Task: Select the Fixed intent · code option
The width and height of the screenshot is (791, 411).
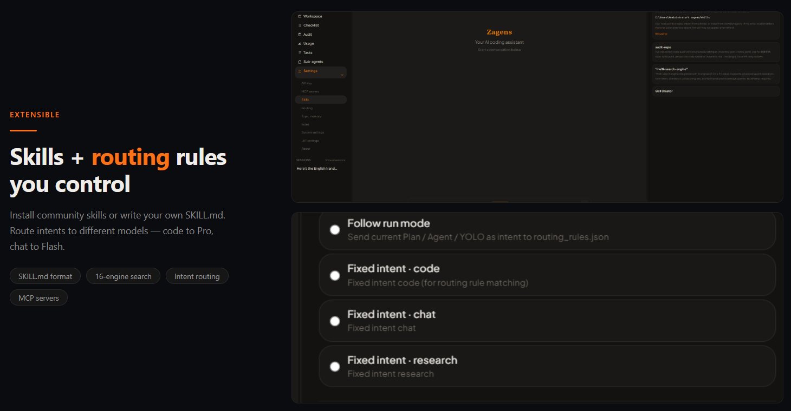Action: click(x=335, y=275)
